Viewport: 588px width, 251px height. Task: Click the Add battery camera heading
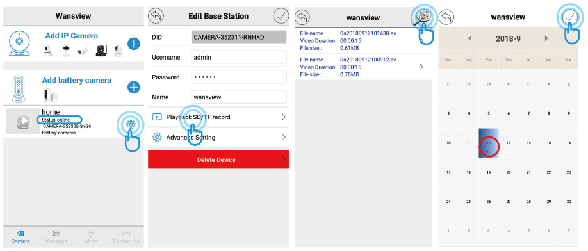coord(76,81)
